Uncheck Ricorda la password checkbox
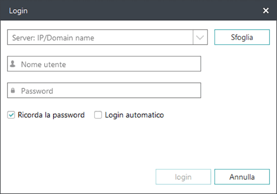The height and width of the screenshot is (194, 277). (x=11, y=115)
